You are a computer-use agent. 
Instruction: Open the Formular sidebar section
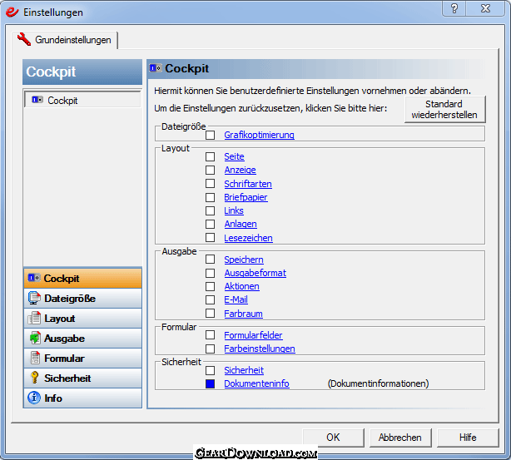pyautogui.click(x=82, y=358)
